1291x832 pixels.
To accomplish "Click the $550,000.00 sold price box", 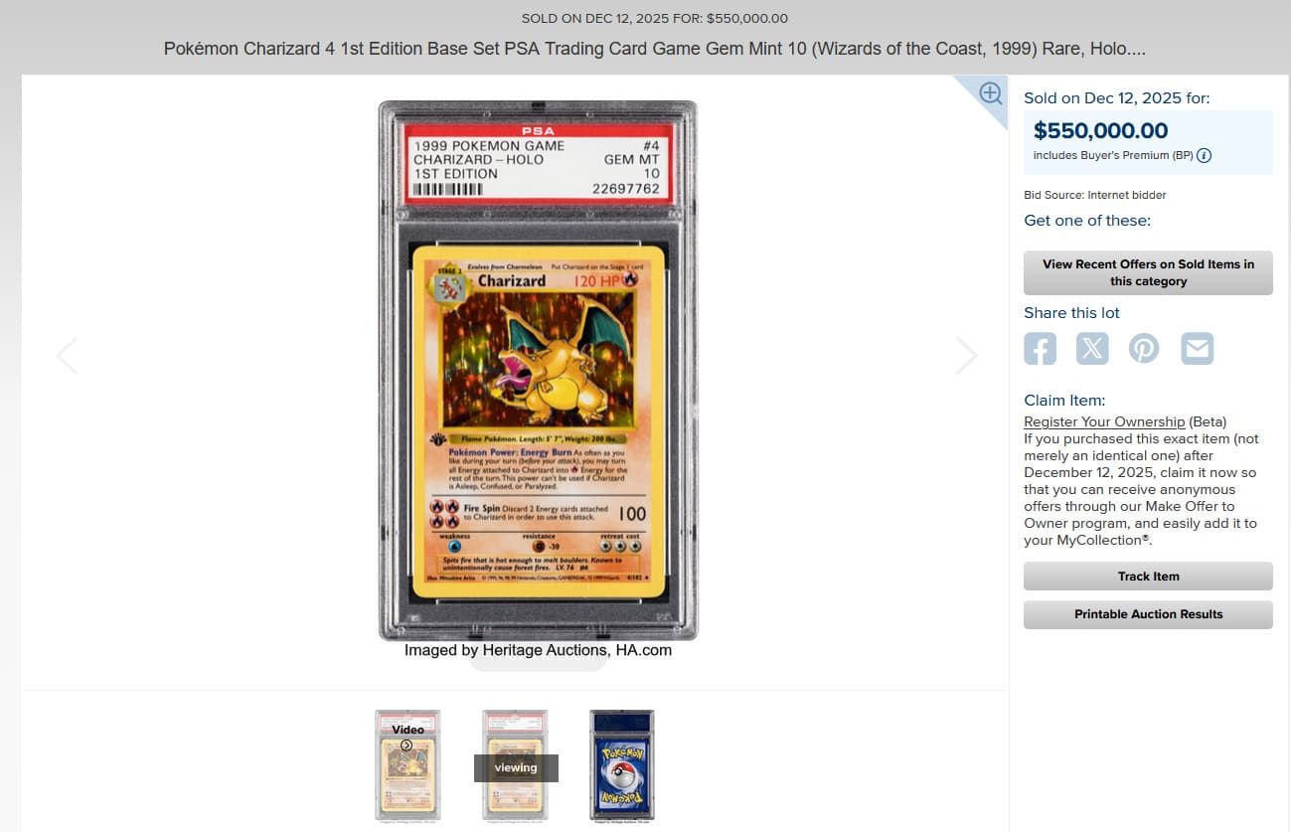I will (x=1148, y=142).
